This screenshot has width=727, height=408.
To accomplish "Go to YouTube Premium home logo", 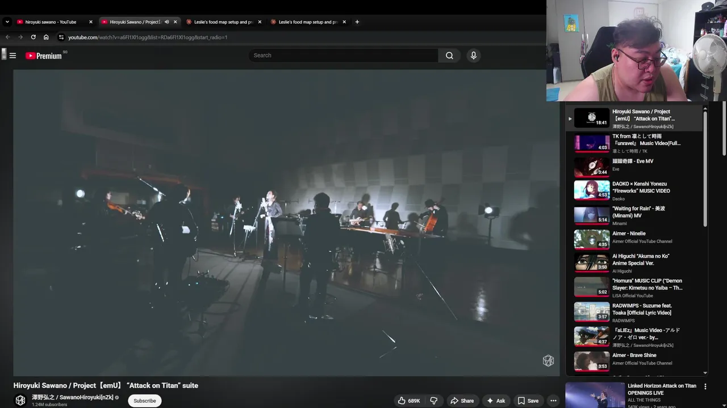I will point(44,56).
